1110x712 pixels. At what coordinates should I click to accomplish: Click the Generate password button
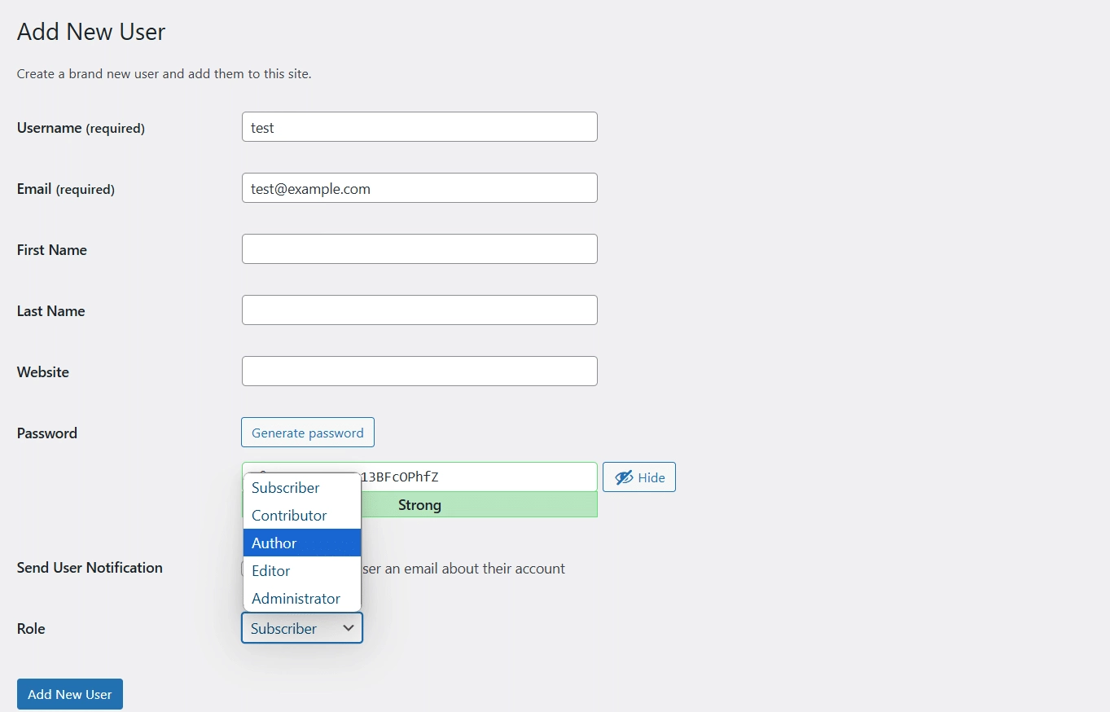pos(307,432)
